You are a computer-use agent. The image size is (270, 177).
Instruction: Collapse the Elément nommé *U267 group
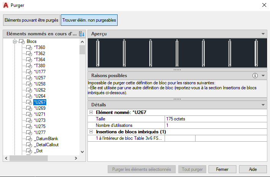[91, 112]
